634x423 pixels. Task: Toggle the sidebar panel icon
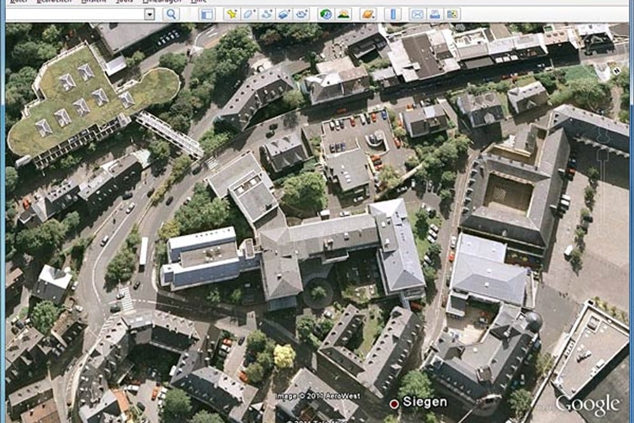click(207, 14)
